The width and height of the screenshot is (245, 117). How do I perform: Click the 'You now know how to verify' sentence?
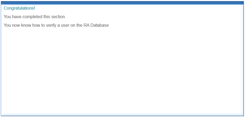coord(56,25)
